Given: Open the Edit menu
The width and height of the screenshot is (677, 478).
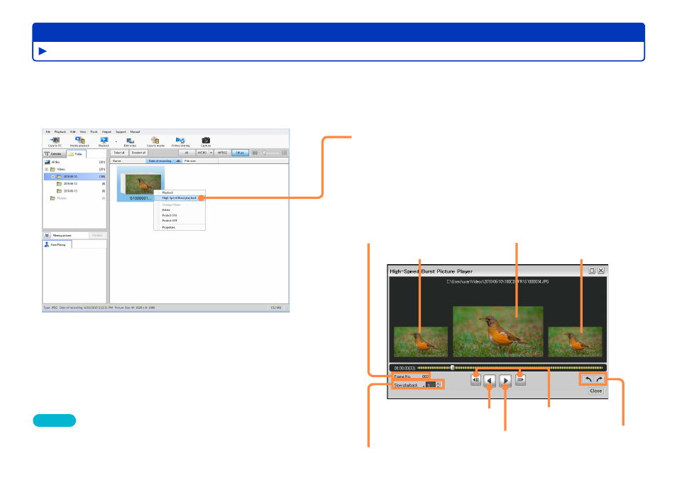Looking at the screenshot, I should click(x=72, y=132).
